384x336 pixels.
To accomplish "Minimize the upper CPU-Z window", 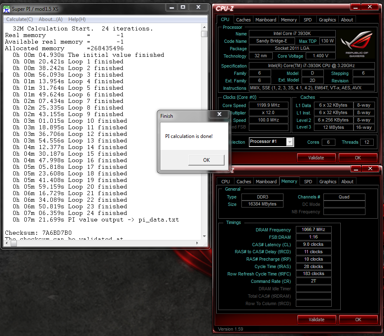I will 355,7.
